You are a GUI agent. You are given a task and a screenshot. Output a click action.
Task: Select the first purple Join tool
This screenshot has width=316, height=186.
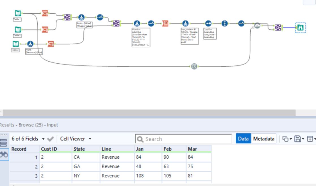coord(68,17)
